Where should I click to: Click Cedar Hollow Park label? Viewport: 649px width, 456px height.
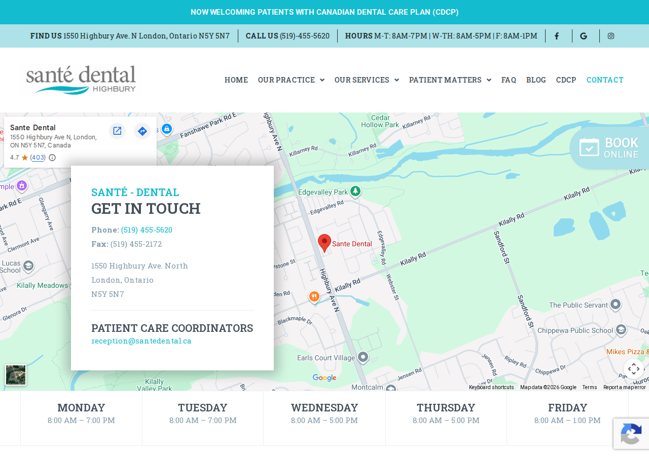point(380,121)
